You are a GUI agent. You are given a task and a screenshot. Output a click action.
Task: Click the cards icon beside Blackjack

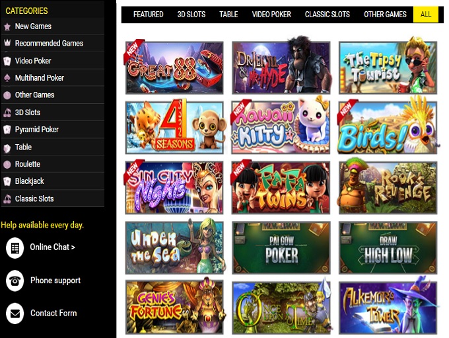click(x=7, y=181)
